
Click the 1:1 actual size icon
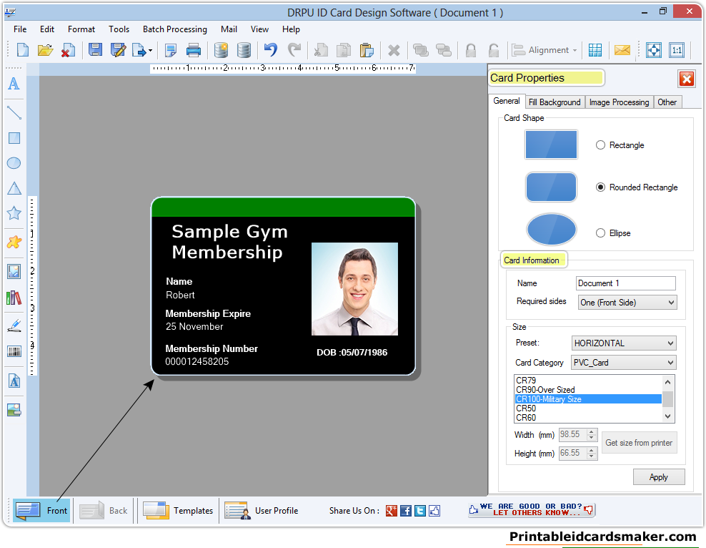click(677, 50)
